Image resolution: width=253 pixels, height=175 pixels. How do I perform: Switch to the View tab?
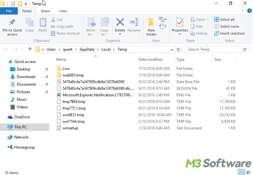63,11
